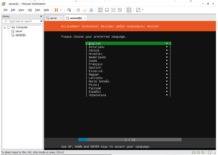Choose Polski from the language list

coord(128,85)
